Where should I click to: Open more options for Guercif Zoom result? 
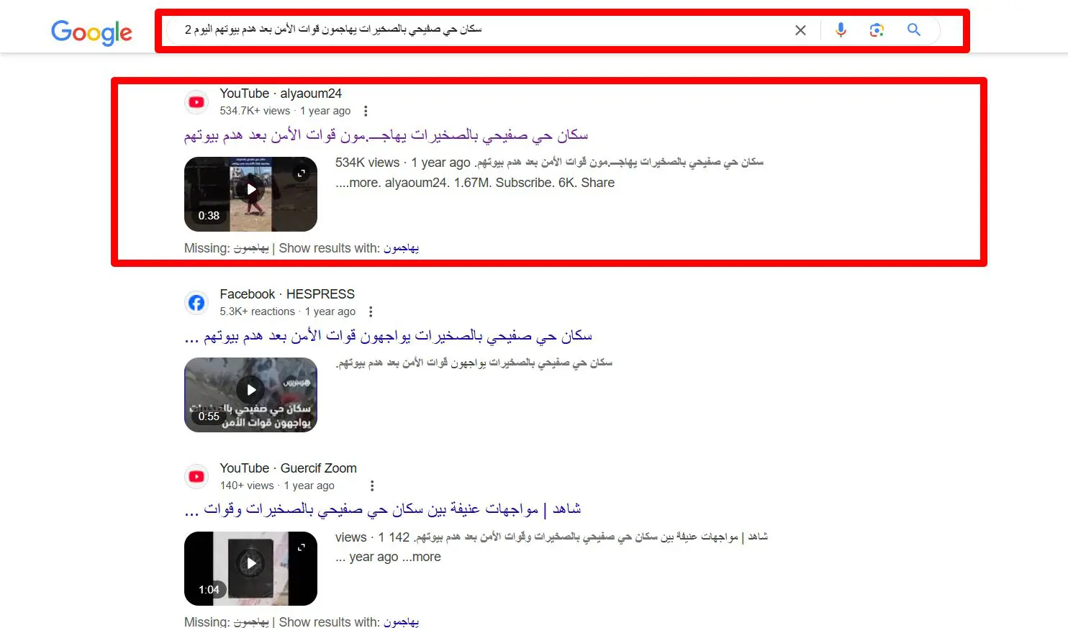(372, 486)
